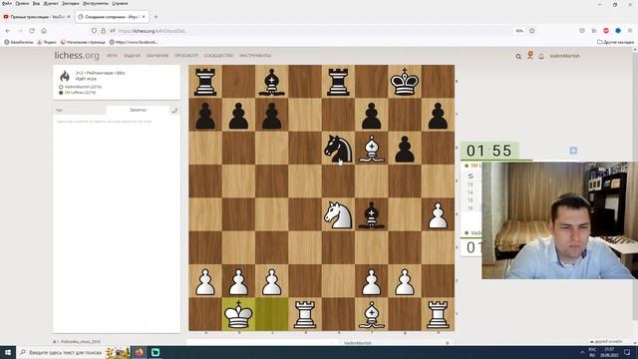Switch to the Заметки notes tab
Viewport: 638px width, 359px height.
pyautogui.click(x=138, y=110)
